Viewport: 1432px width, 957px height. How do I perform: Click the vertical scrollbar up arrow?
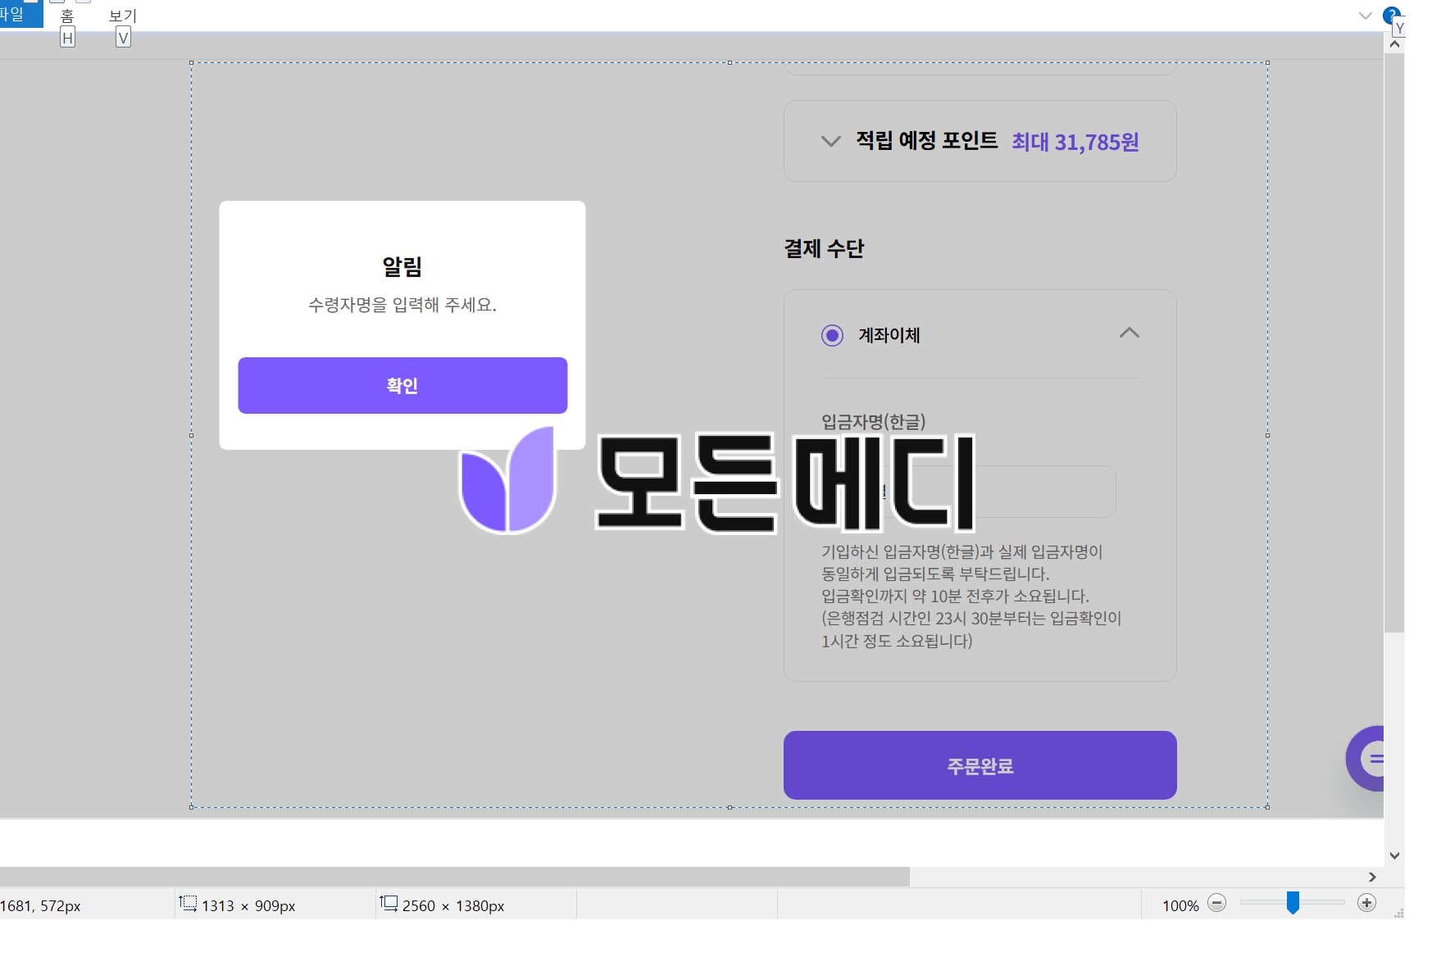pyautogui.click(x=1394, y=44)
